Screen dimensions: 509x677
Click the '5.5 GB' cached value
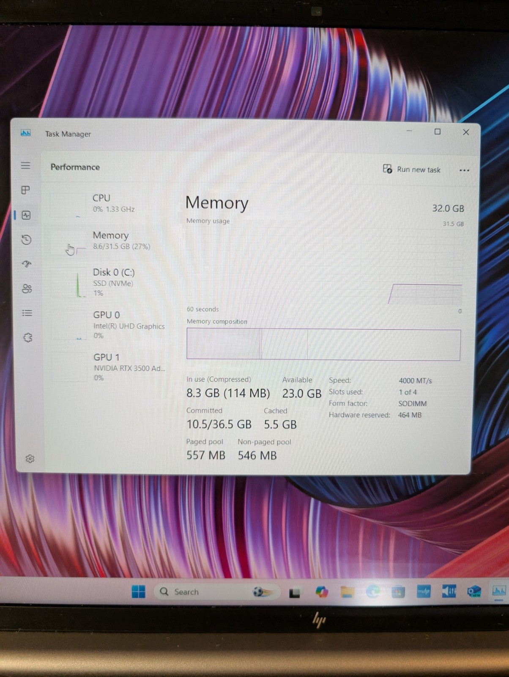coord(280,424)
